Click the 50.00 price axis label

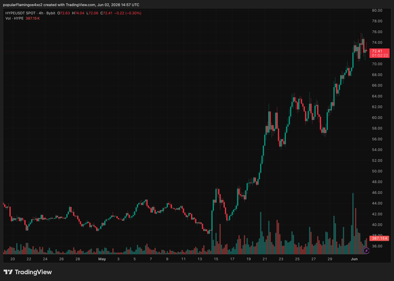377,171
